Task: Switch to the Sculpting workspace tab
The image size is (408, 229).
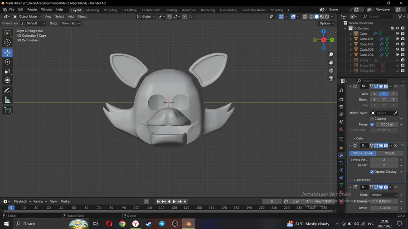Action: (111, 10)
